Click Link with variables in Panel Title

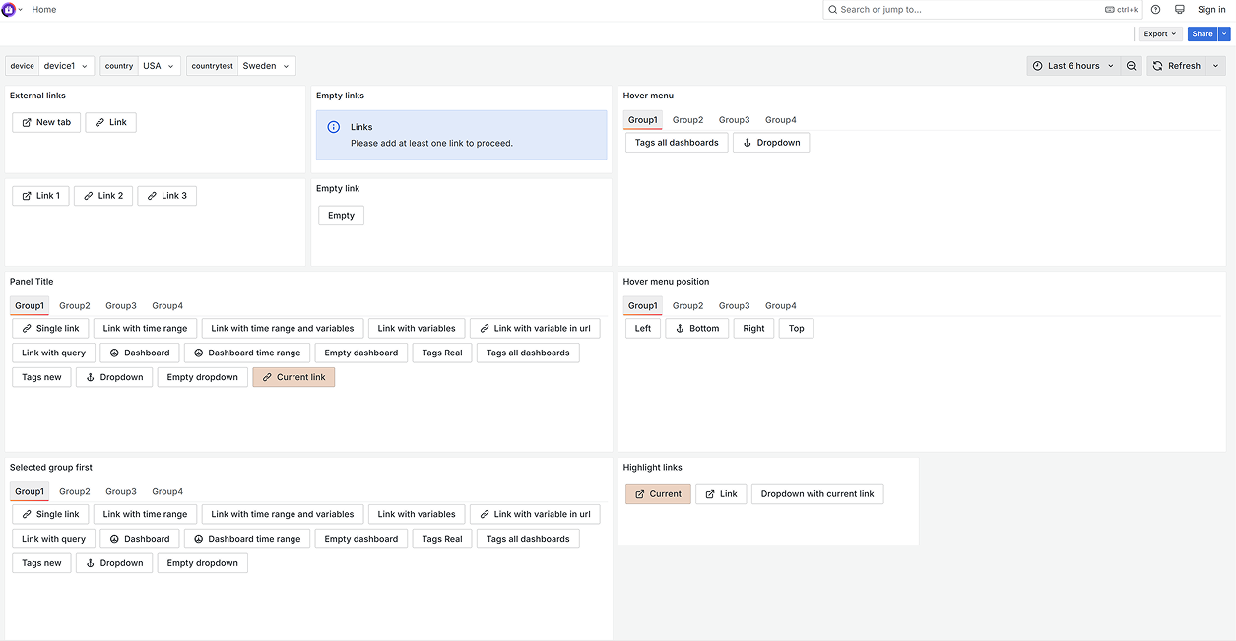(x=417, y=329)
